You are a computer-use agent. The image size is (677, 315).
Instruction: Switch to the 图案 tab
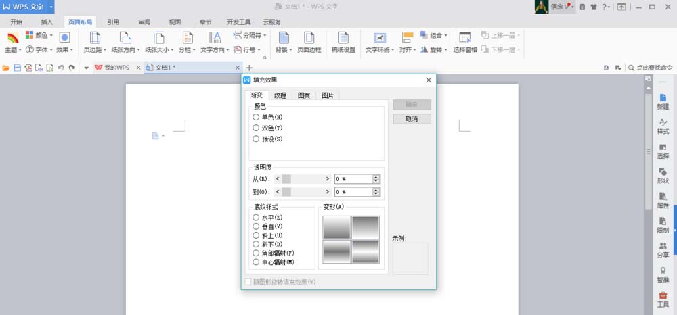coord(304,96)
